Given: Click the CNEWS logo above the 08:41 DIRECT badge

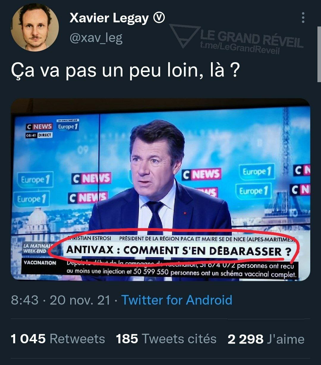Looking at the screenshot, I should [39, 127].
